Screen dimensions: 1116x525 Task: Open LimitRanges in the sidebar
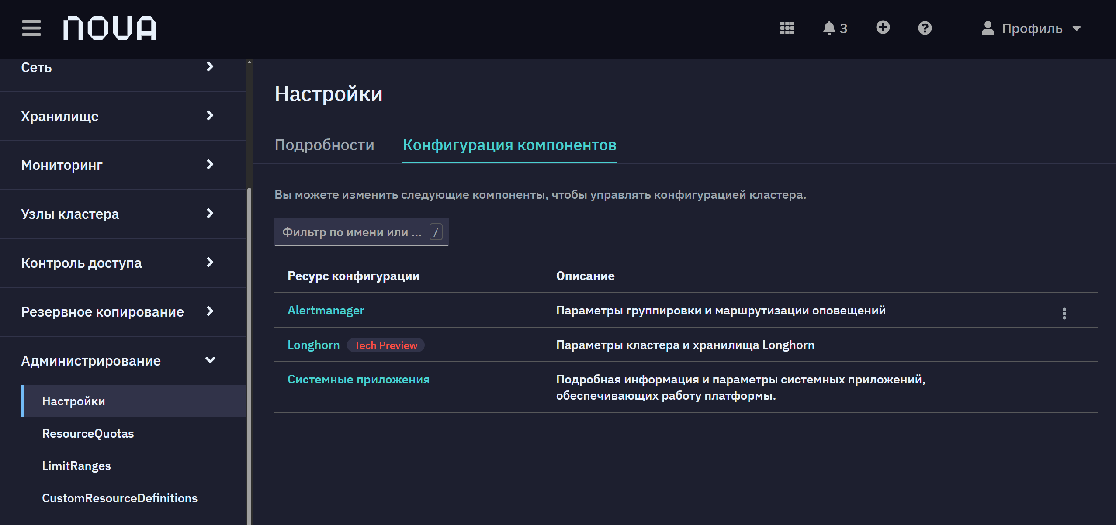pyautogui.click(x=76, y=466)
